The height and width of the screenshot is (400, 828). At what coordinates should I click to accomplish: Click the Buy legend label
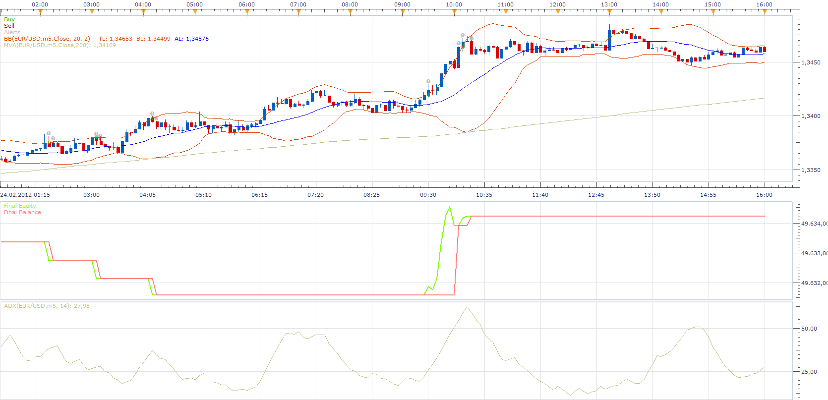(9, 19)
